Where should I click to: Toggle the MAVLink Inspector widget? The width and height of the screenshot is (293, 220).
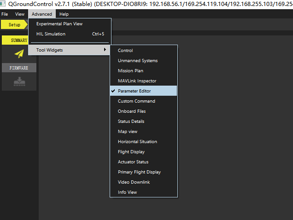tap(144, 81)
